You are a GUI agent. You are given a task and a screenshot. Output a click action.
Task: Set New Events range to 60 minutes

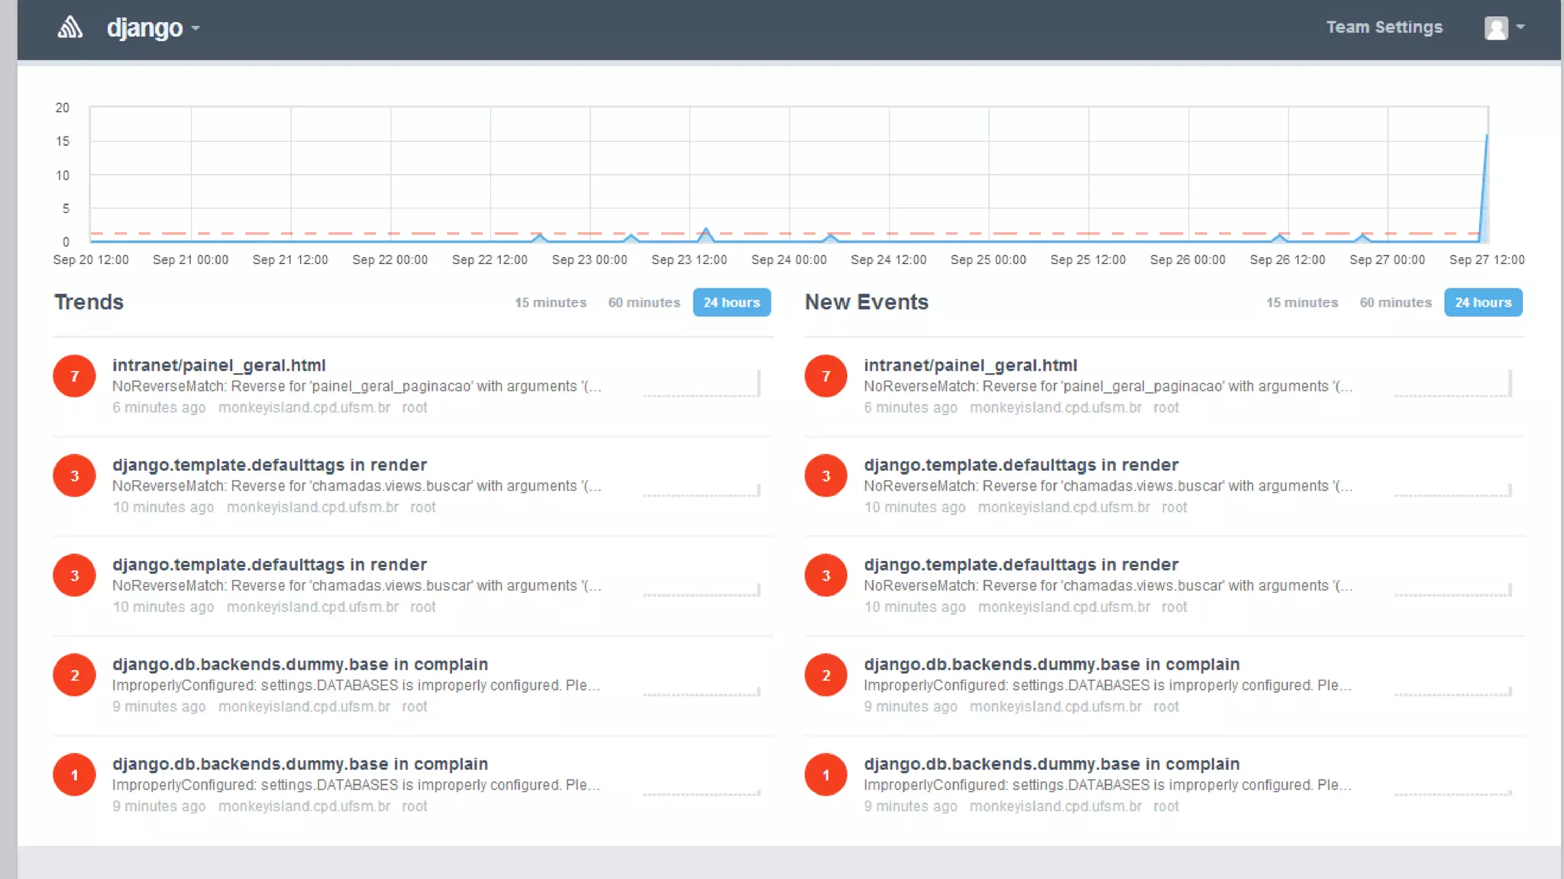tap(1395, 302)
